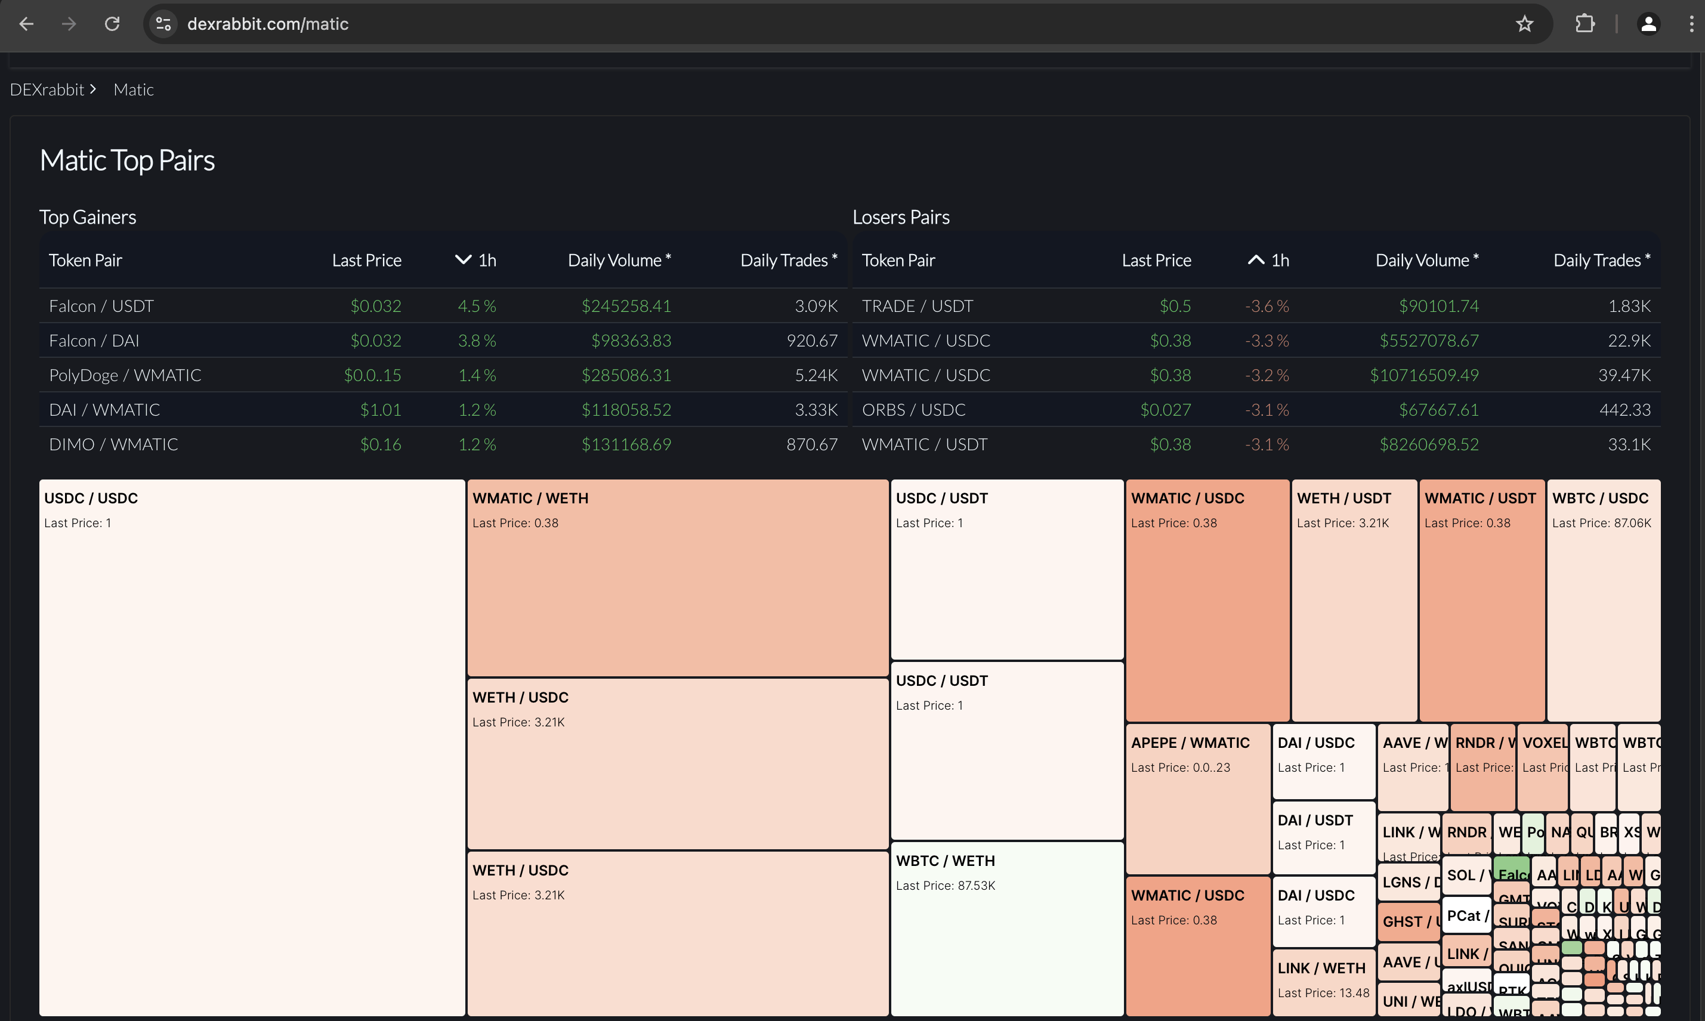The height and width of the screenshot is (1021, 1705).
Task: Select the bottom WETH / USDC treemap tile
Action: [x=678, y=933]
